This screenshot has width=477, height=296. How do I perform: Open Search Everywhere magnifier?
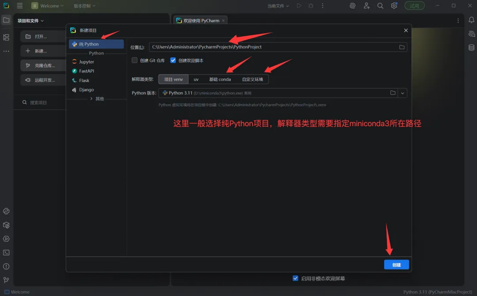(x=380, y=6)
